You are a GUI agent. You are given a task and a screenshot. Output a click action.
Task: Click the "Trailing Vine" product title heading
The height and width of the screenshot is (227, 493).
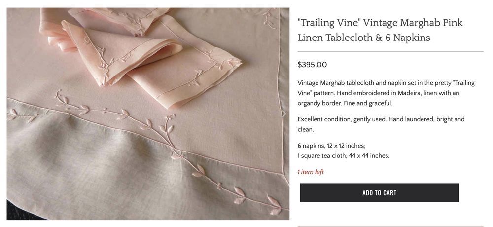click(380, 30)
